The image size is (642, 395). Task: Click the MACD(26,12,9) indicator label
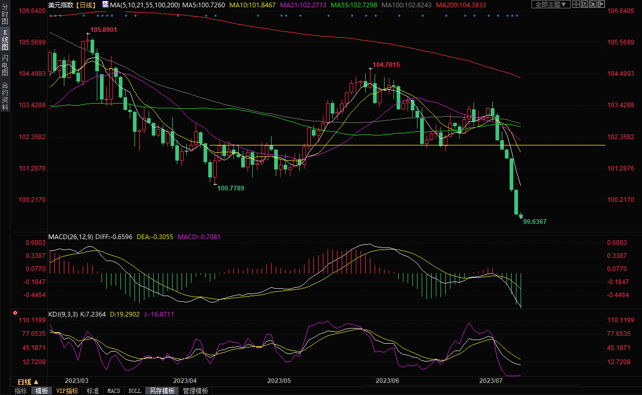click(x=71, y=237)
